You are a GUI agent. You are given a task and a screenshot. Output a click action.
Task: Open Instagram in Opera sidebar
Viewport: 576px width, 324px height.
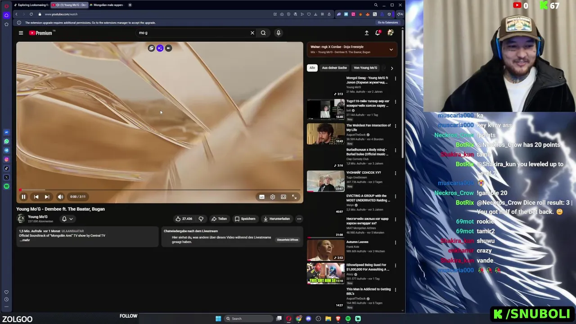(6, 159)
